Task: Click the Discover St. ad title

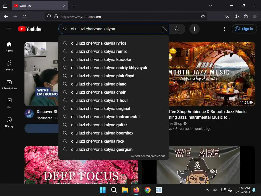Action: 47,112
